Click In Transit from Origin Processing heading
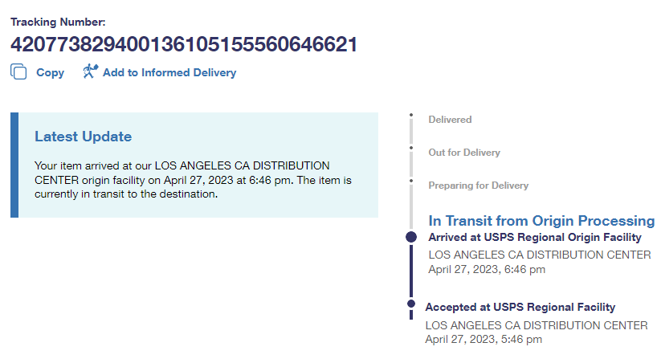This screenshot has width=661, height=359. point(541,220)
